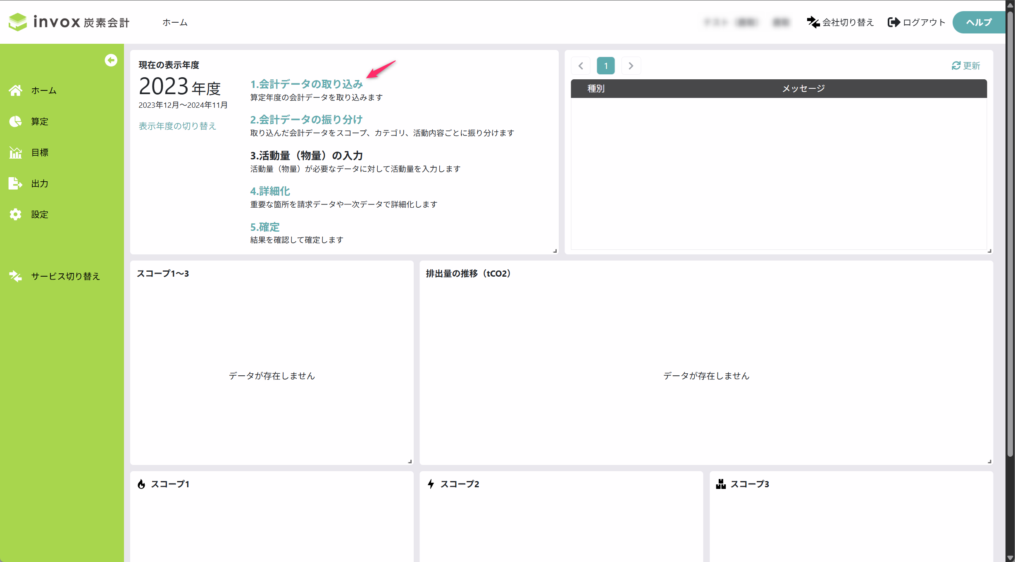This screenshot has height=562, width=1015.
Task: Click 会社切り替え in header
Action: [x=841, y=22]
